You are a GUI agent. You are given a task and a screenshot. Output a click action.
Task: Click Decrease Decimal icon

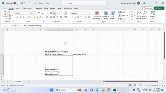(89, 17)
